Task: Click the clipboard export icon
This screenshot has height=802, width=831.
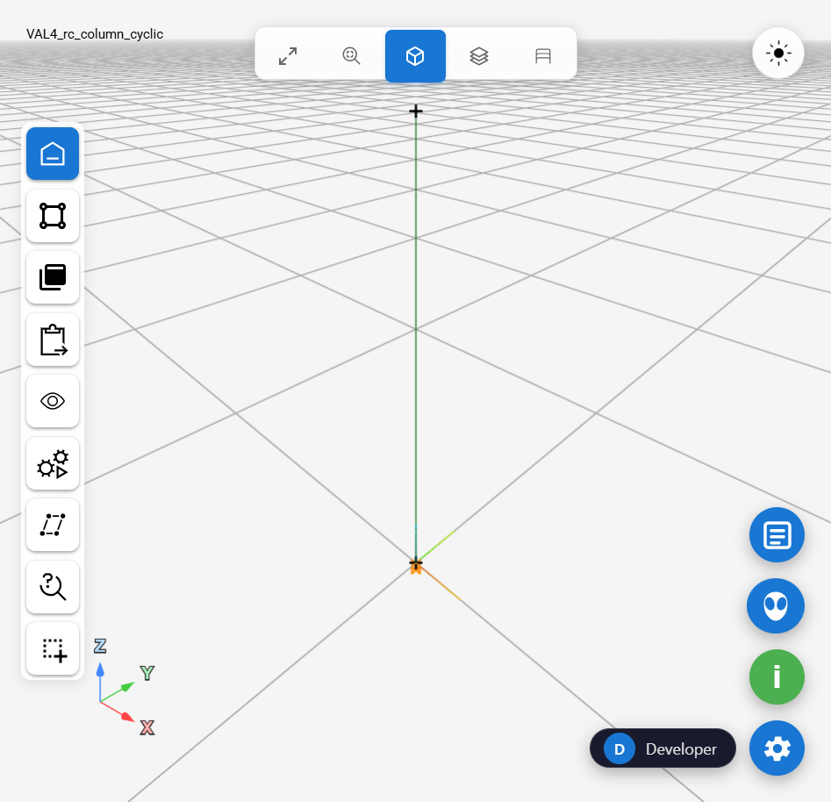Action: [x=53, y=340]
